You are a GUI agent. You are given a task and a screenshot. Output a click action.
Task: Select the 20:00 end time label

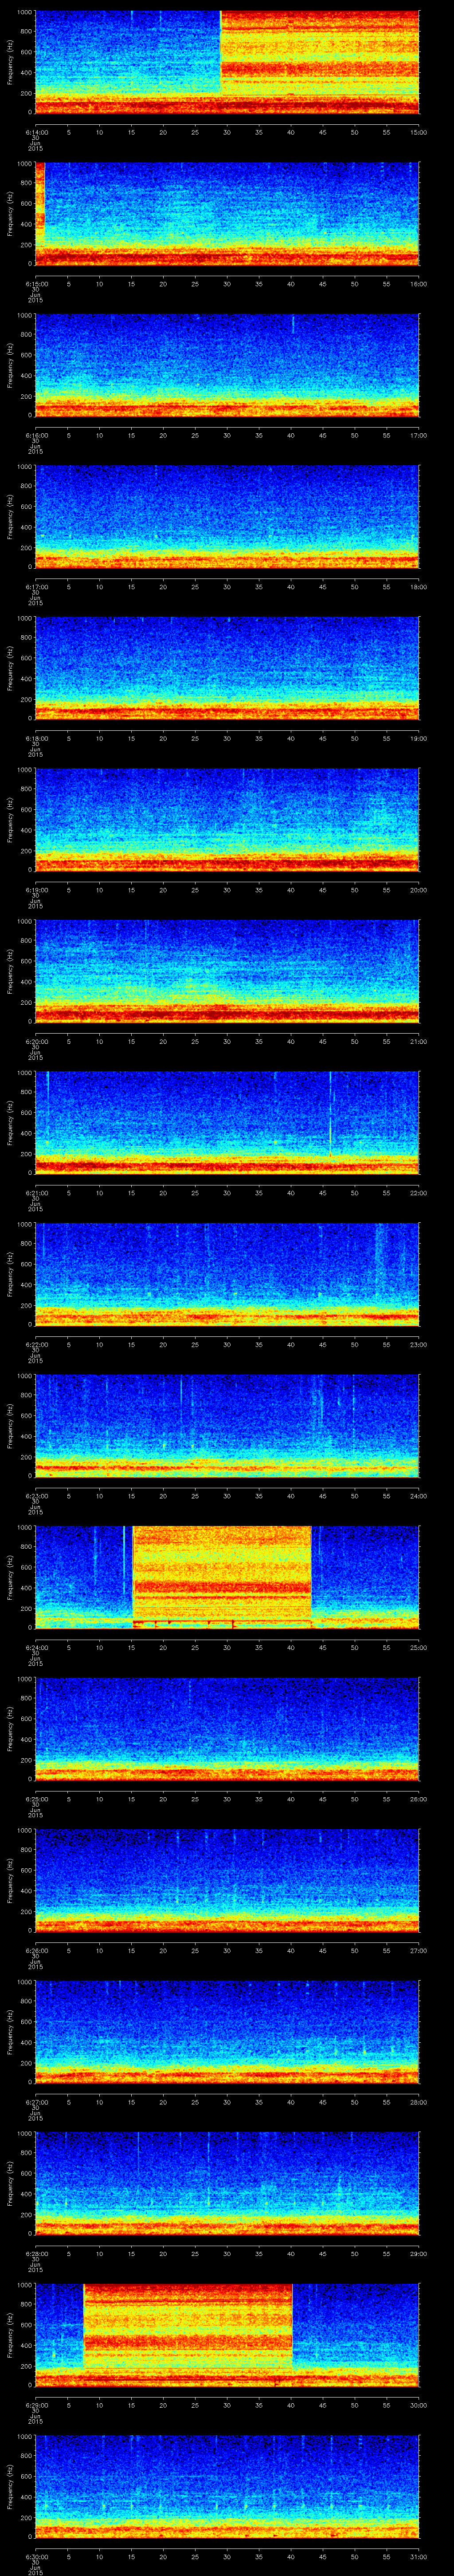(419, 890)
